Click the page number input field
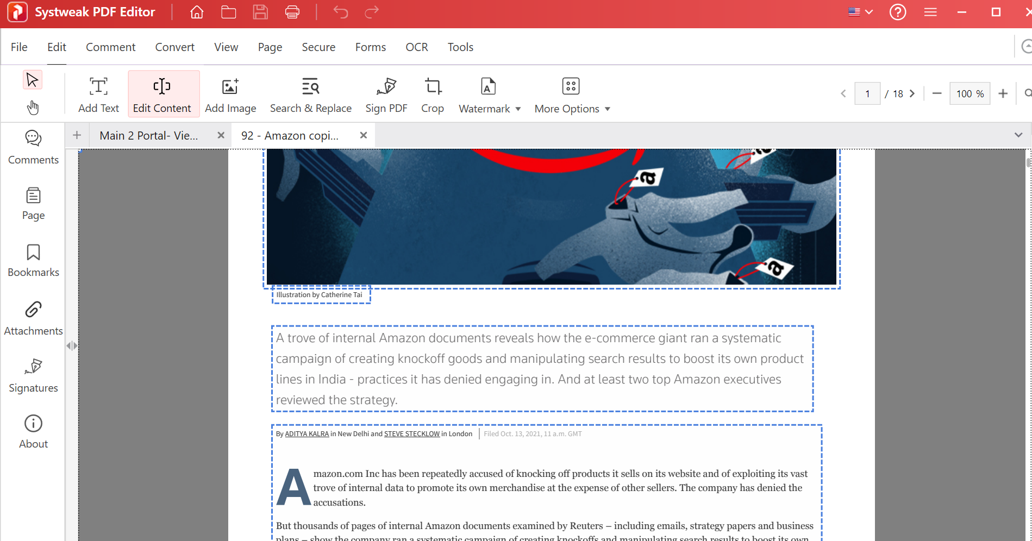The width and height of the screenshot is (1032, 541). (867, 93)
